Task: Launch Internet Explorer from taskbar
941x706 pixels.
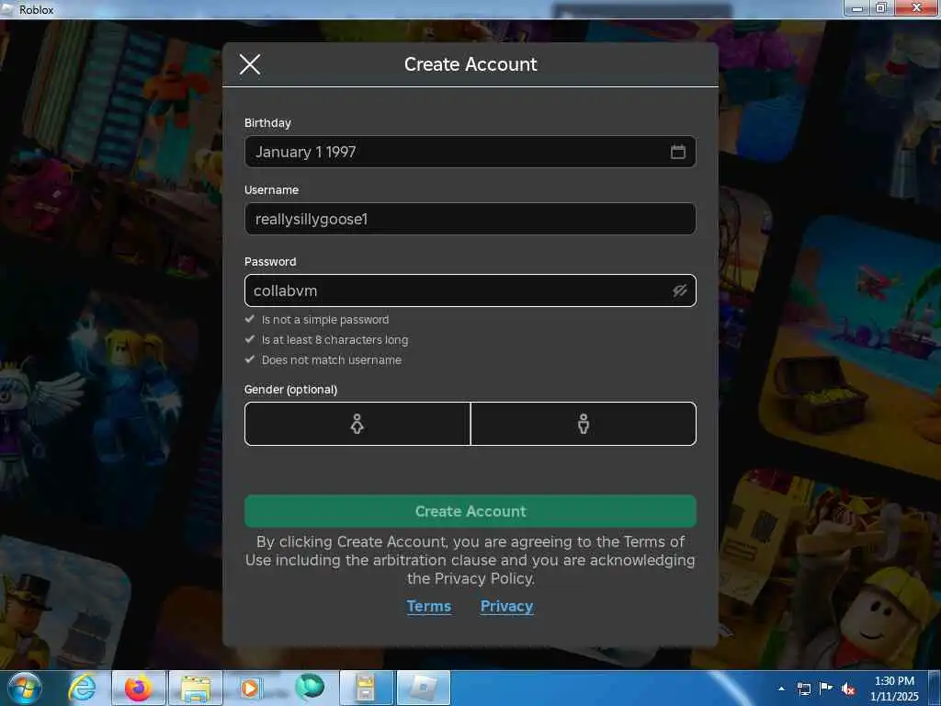Action: coord(82,688)
